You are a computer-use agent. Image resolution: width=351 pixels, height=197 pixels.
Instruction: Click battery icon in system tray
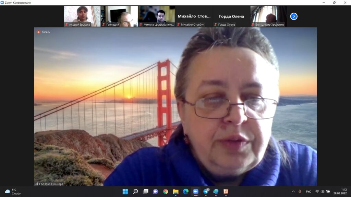328,192
